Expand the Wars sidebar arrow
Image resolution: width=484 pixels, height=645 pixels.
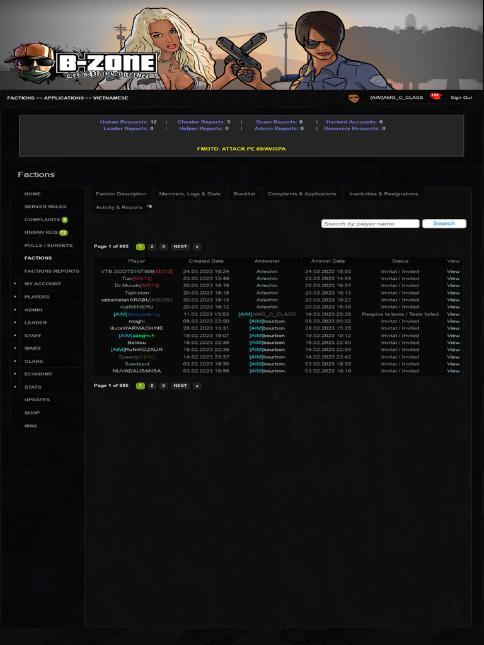pyautogui.click(x=16, y=348)
